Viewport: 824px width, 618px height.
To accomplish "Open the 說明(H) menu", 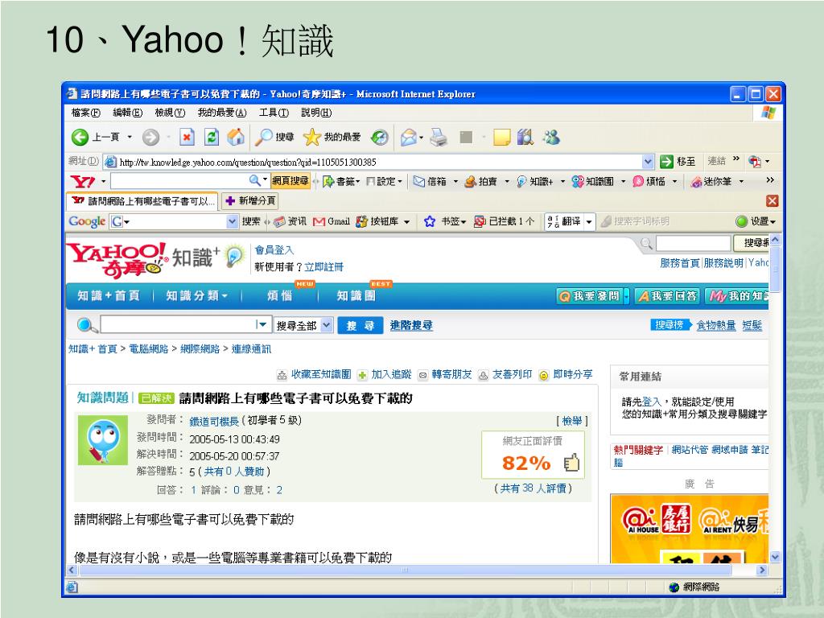I will coord(315,113).
